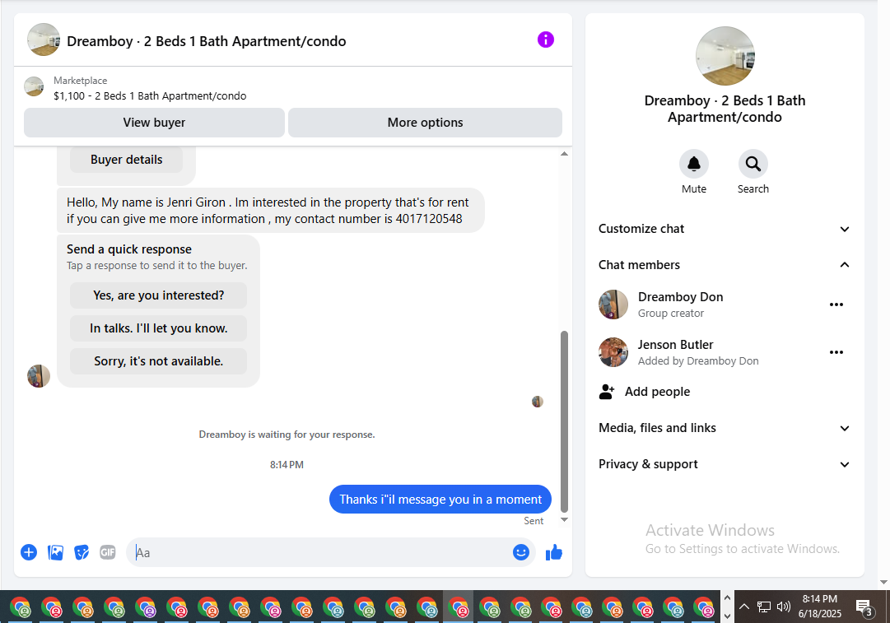The image size is (890, 623).
Task: Send a thumbs-up like
Action: (554, 552)
